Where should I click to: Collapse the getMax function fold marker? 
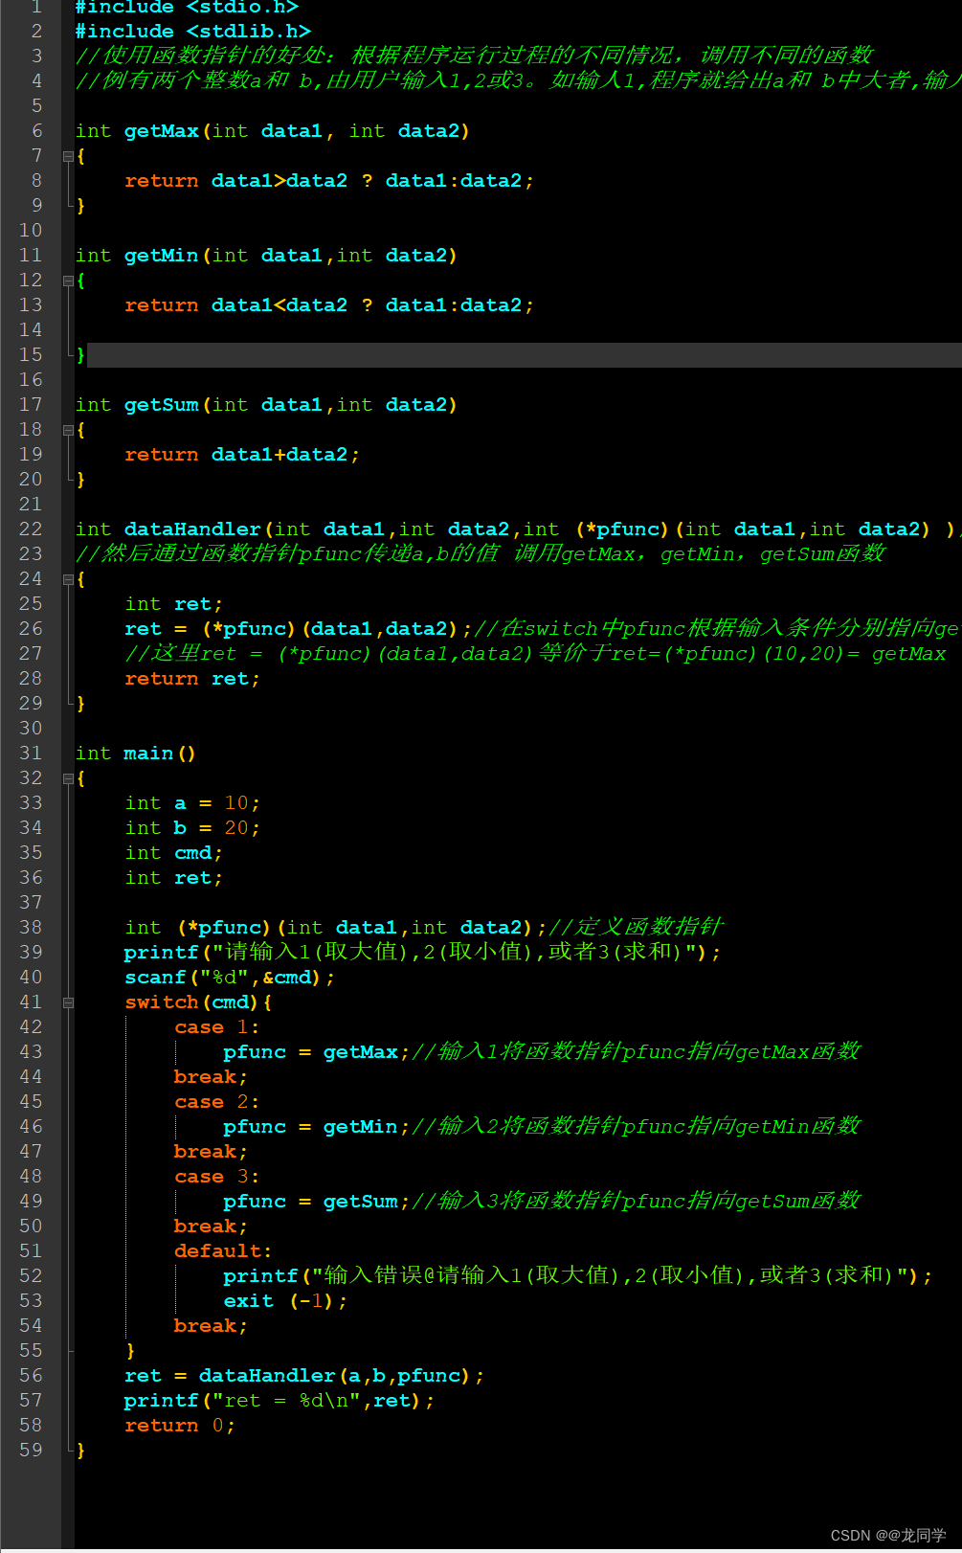[x=68, y=156]
